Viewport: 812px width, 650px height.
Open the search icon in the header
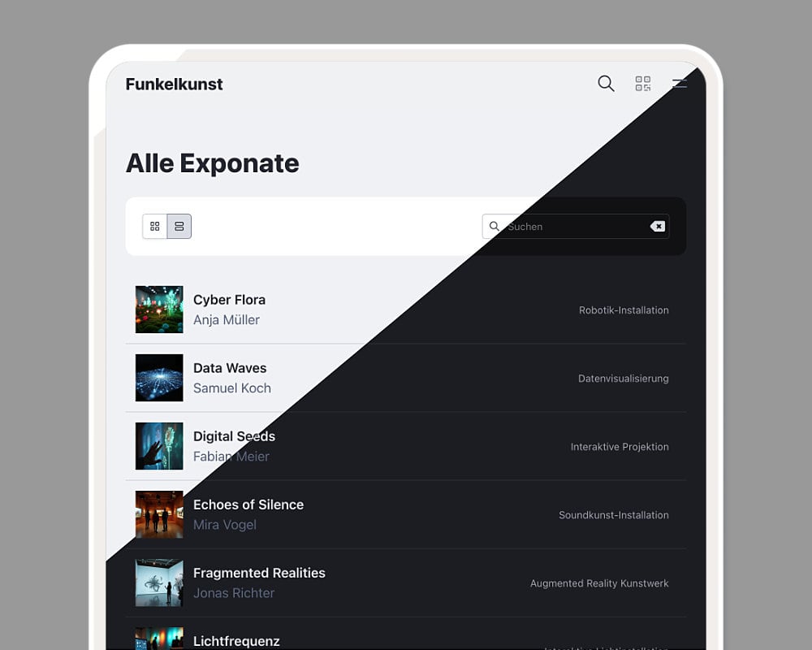pos(606,84)
